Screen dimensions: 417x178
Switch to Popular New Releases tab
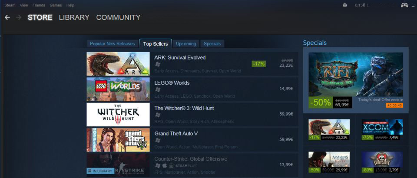pos(113,43)
